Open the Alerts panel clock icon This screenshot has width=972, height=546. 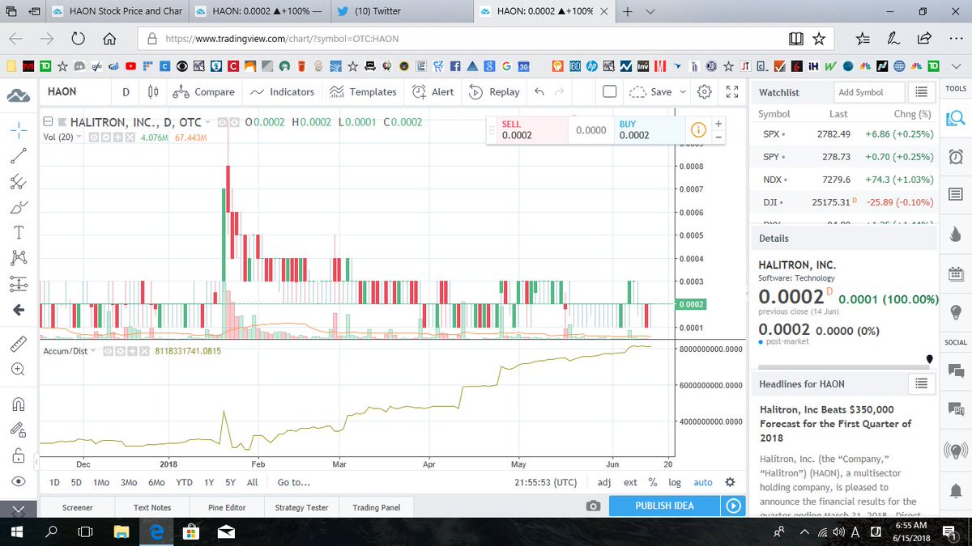tap(955, 156)
